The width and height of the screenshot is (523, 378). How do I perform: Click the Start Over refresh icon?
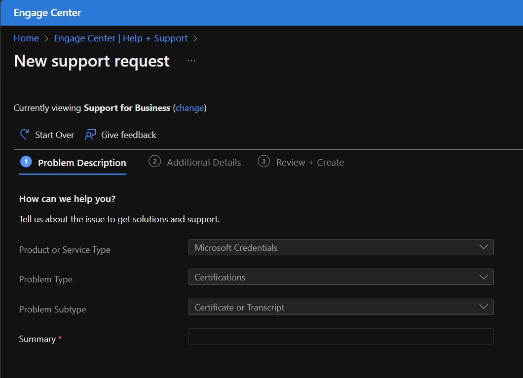(24, 135)
